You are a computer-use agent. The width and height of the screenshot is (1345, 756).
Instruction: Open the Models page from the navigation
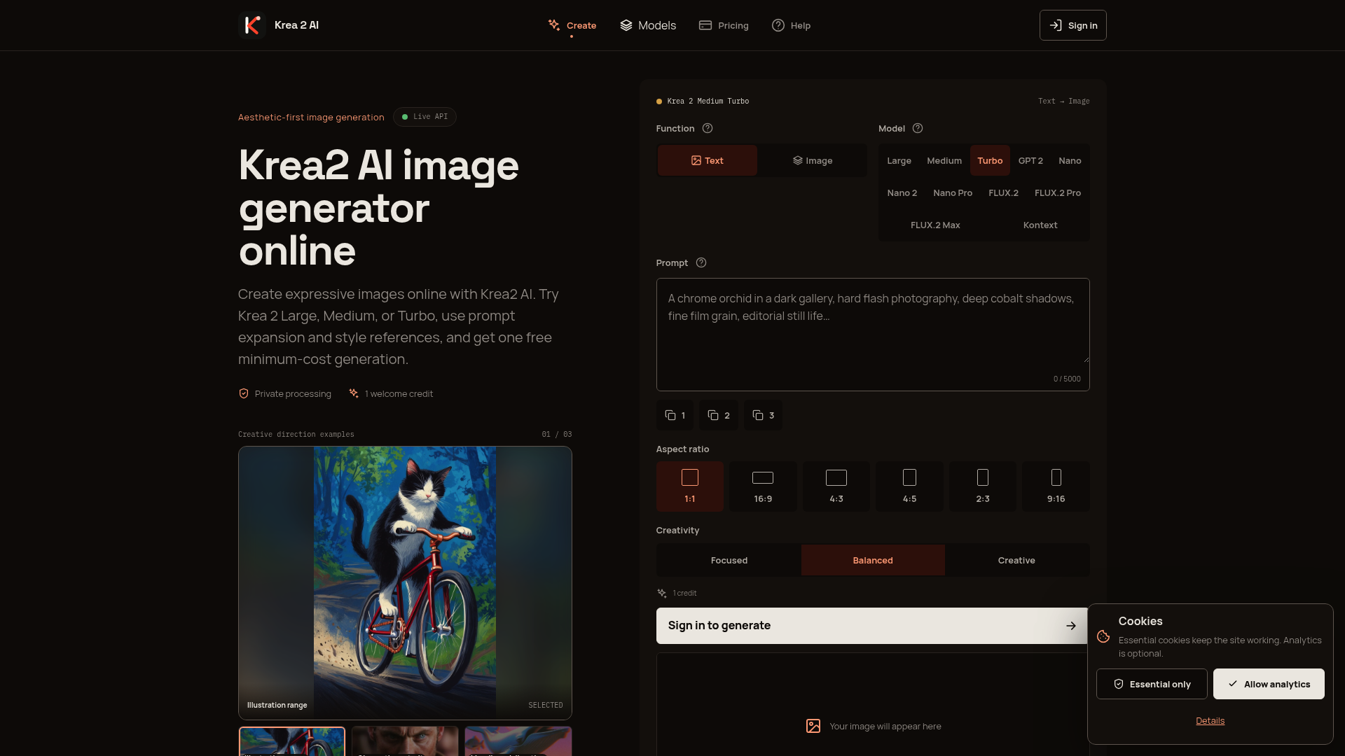[648, 25]
